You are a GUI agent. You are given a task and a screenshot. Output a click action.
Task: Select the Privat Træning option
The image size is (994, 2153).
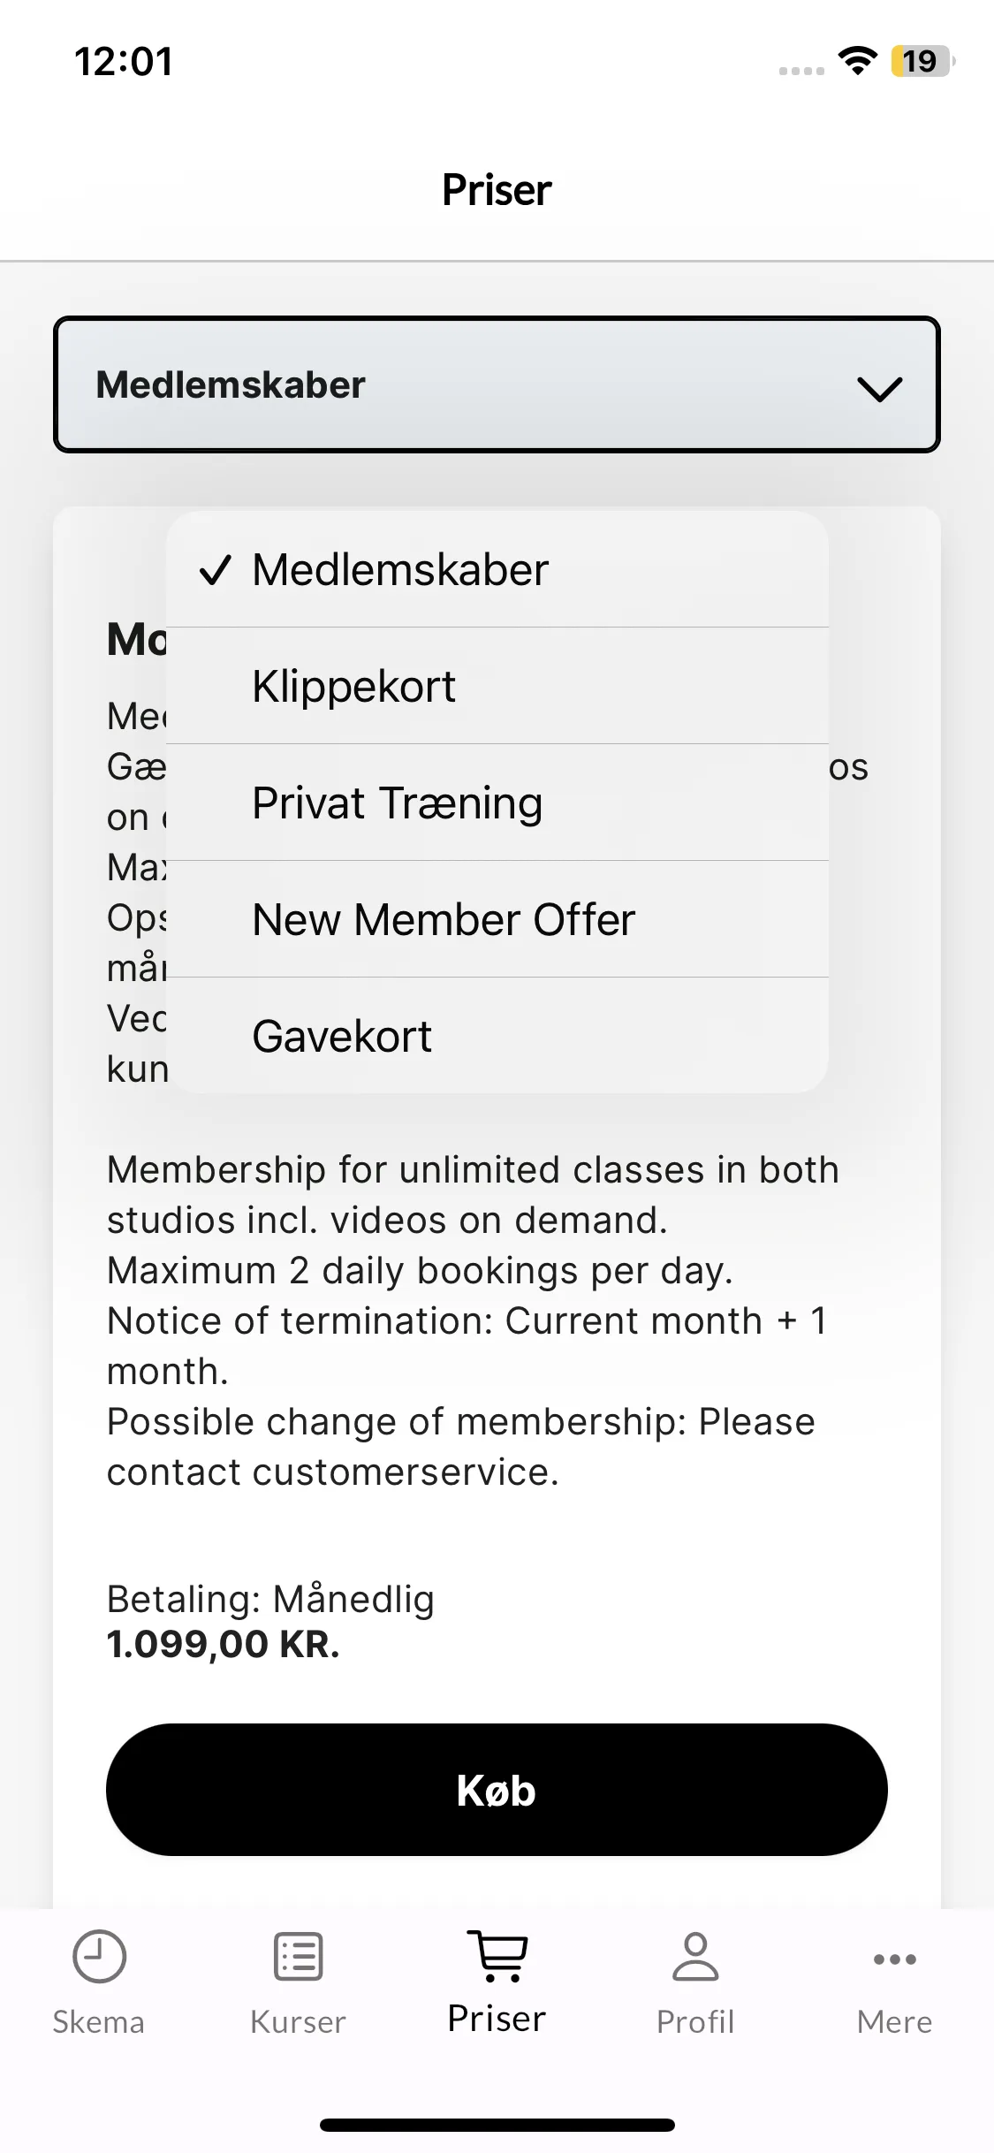(x=497, y=803)
